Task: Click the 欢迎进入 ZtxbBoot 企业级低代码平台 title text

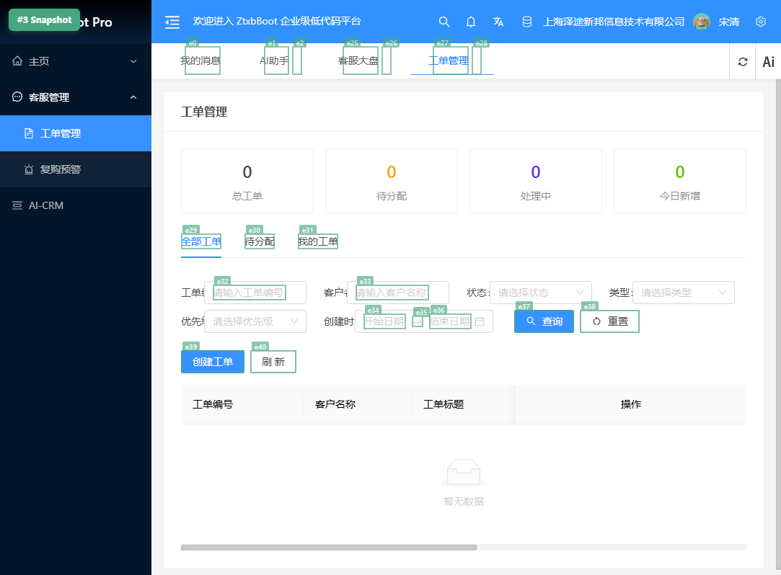Action: pyautogui.click(x=277, y=22)
